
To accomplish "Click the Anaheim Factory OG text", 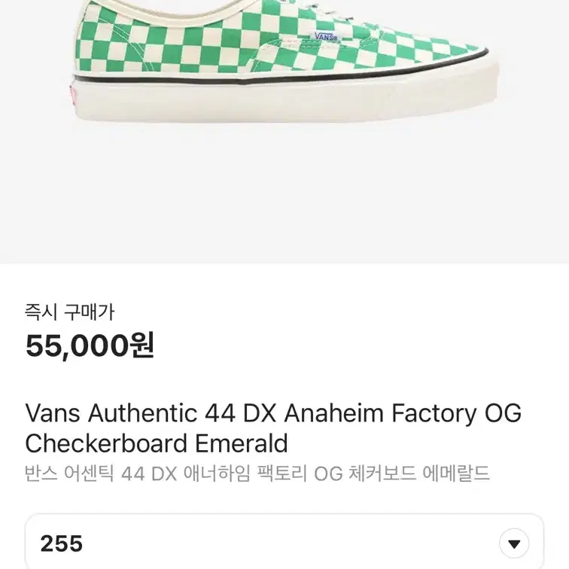I will [x=403, y=413].
